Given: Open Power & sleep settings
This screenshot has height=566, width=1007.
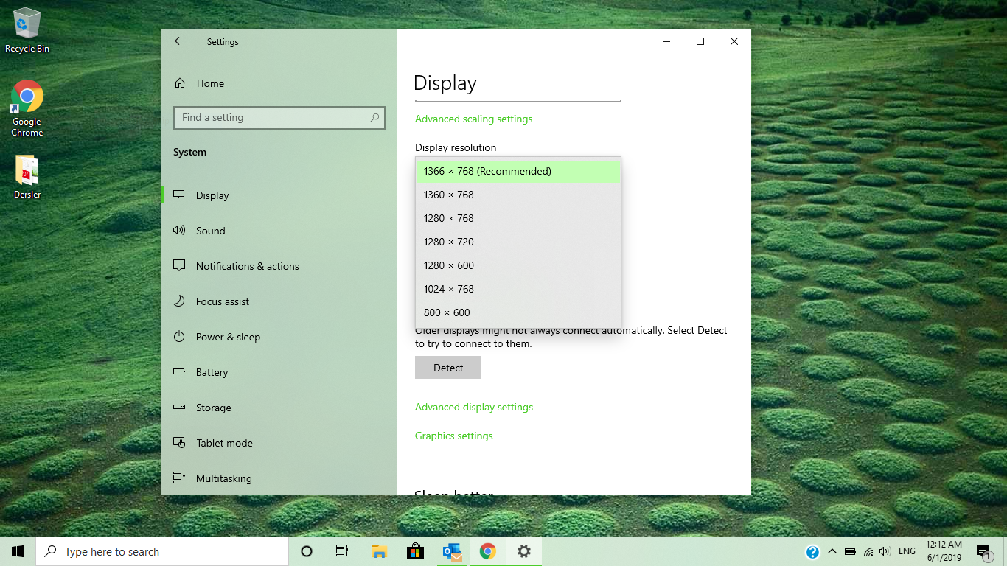Looking at the screenshot, I should click(x=228, y=337).
